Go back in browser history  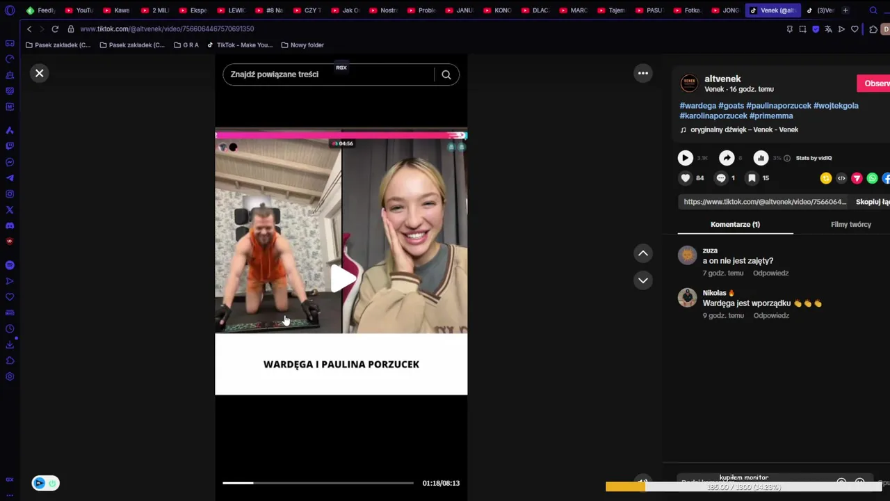tap(29, 29)
